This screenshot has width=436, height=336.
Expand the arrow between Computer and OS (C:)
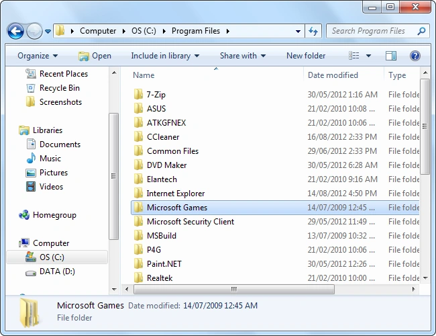point(124,31)
